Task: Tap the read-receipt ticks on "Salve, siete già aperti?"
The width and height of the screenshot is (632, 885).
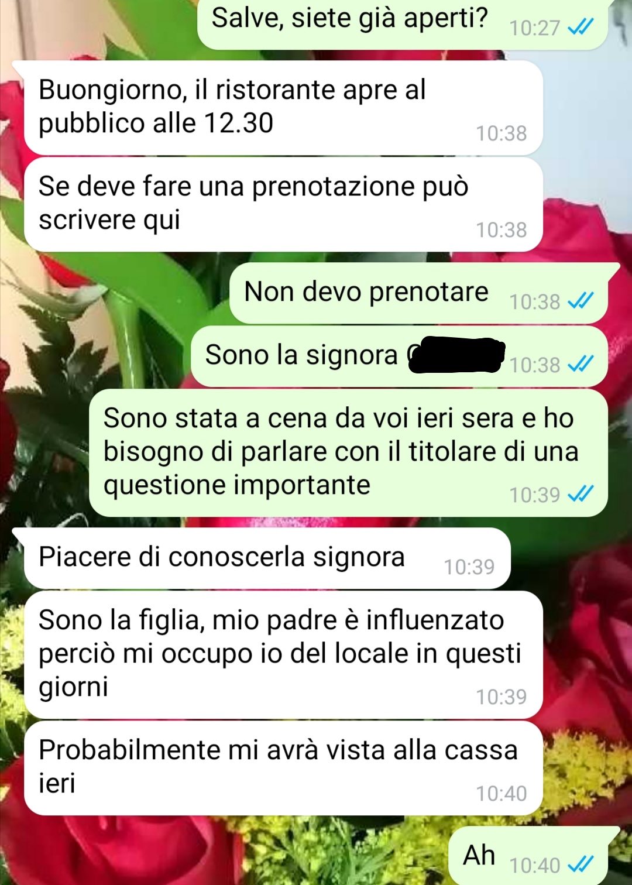Action: pyautogui.click(x=581, y=27)
